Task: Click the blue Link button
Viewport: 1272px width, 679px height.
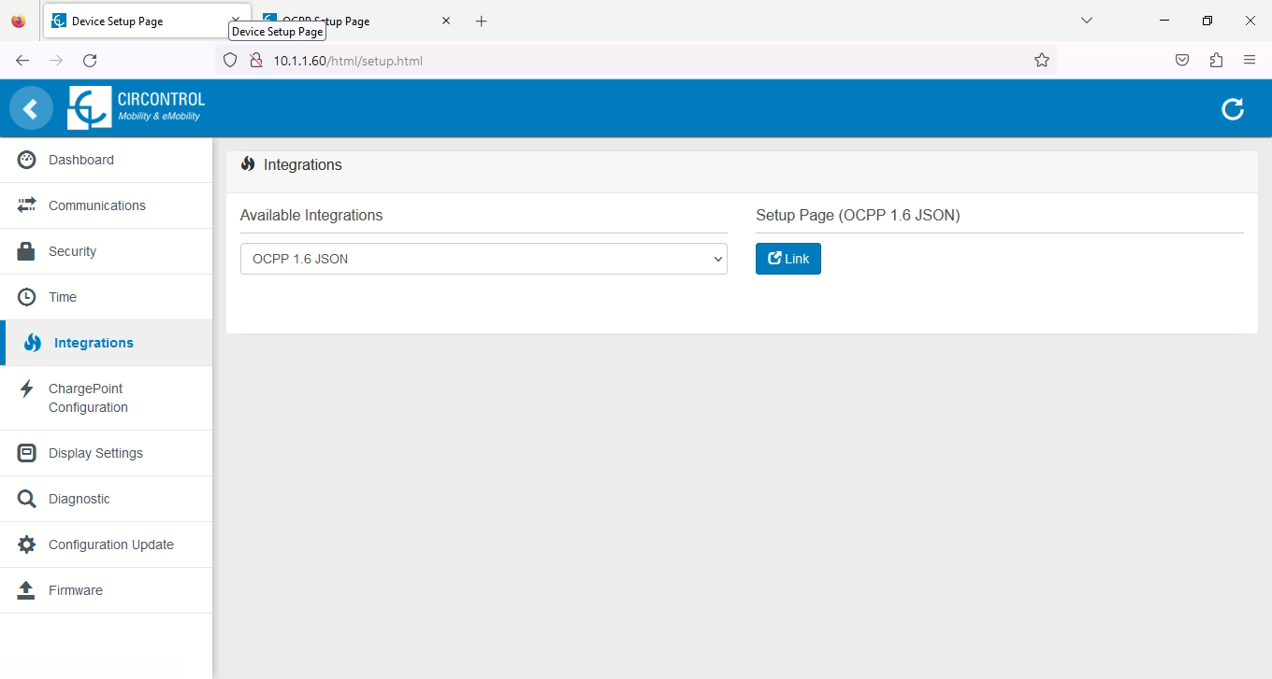Action: pos(788,259)
